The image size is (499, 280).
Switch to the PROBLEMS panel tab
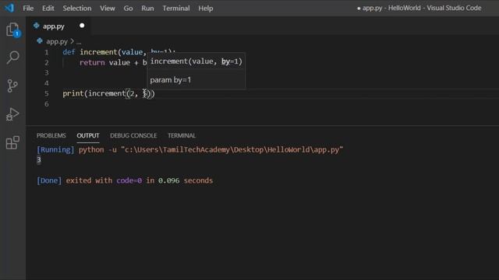(x=51, y=135)
